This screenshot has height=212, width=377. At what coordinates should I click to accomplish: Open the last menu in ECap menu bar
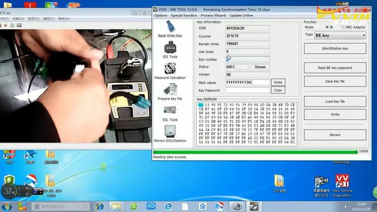pos(64,19)
